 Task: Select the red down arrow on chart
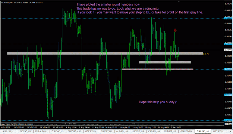click(x=175, y=30)
